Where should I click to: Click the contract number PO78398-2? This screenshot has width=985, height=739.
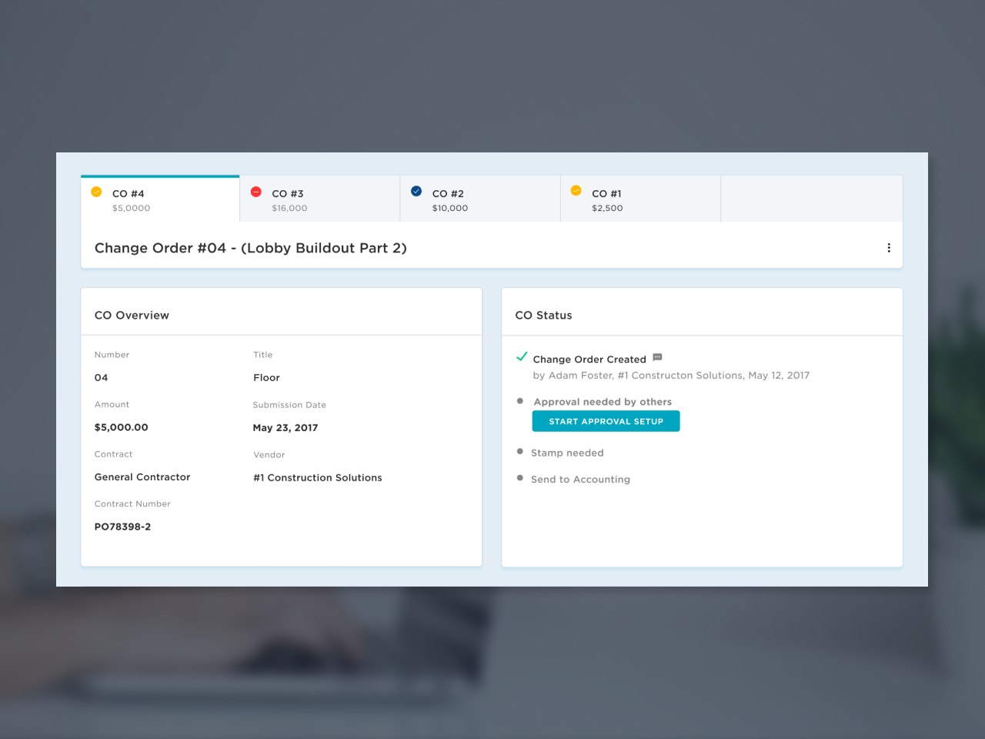(122, 527)
